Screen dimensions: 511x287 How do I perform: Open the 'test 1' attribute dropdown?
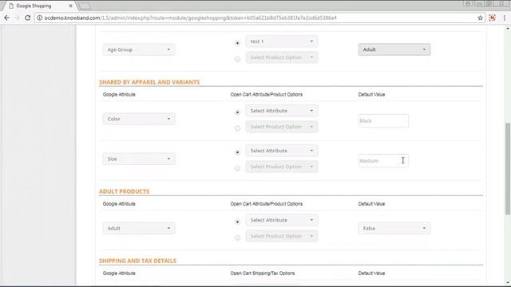282,41
